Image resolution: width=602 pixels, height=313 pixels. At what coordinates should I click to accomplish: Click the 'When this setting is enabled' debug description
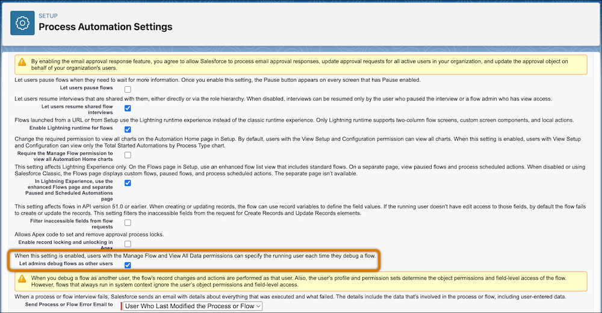195,256
